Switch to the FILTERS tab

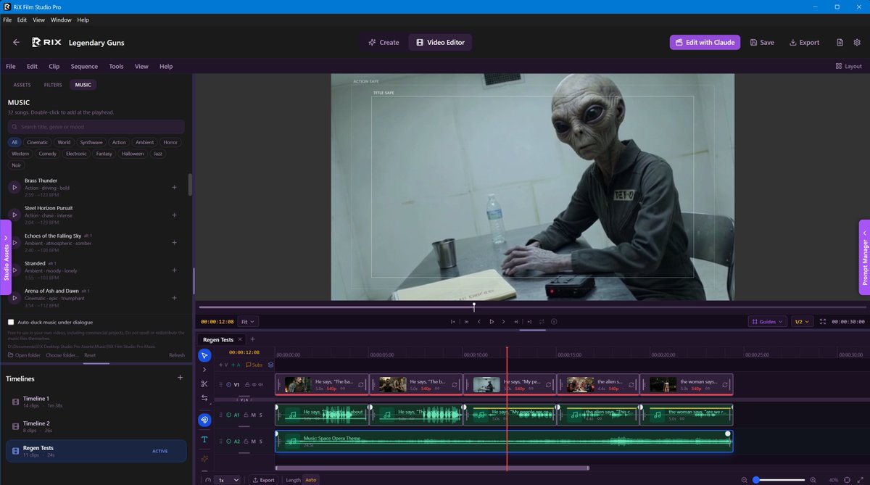[53, 85]
